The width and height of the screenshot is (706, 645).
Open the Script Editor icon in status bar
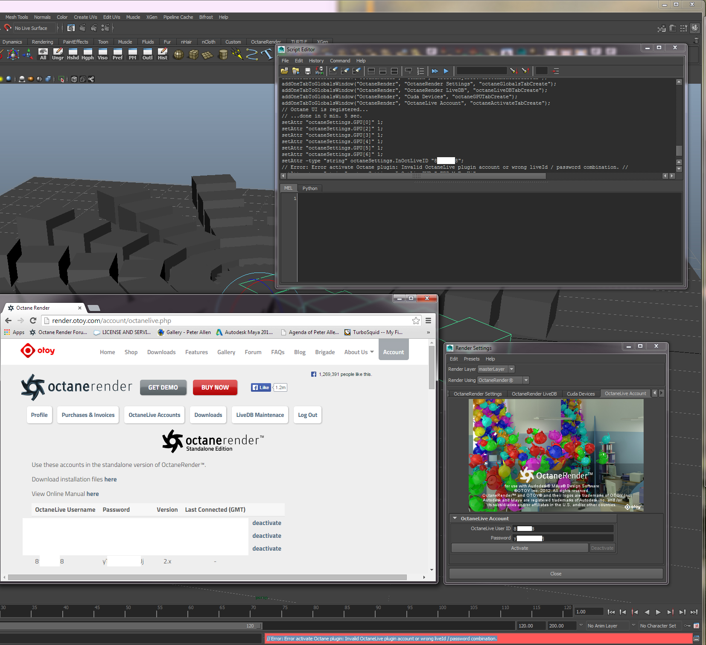pyautogui.click(x=697, y=639)
